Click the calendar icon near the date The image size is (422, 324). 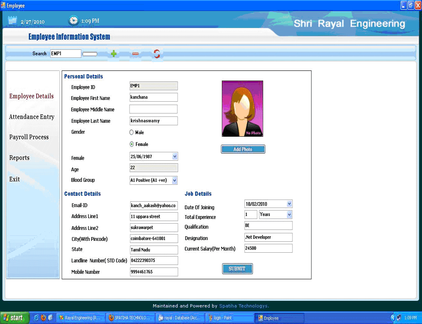tap(12, 21)
